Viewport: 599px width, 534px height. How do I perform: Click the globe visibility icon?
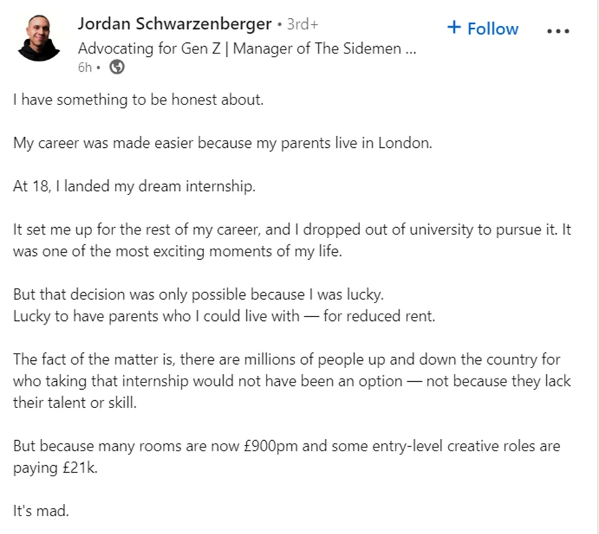click(x=117, y=68)
